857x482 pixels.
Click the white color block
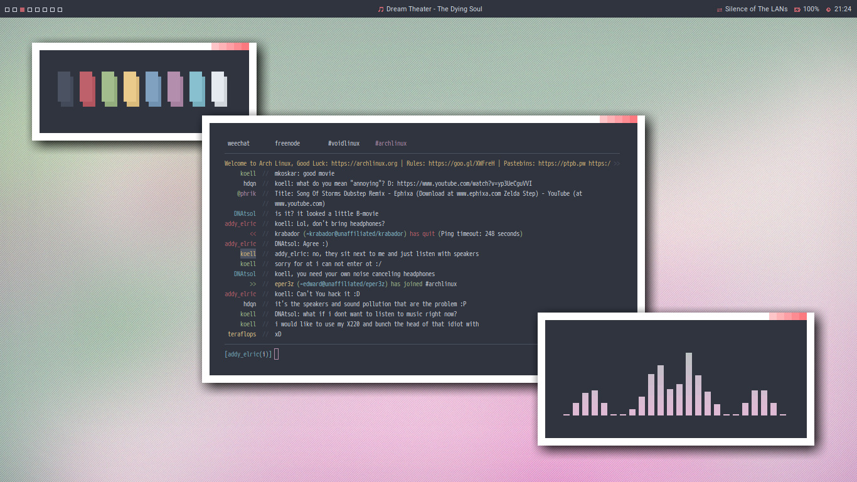pos(219,88)
